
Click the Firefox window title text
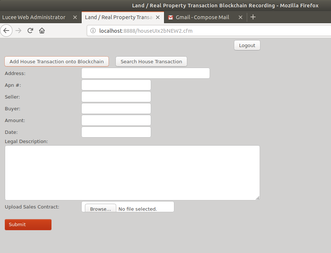pyautogui.click(x=225, y=6)
